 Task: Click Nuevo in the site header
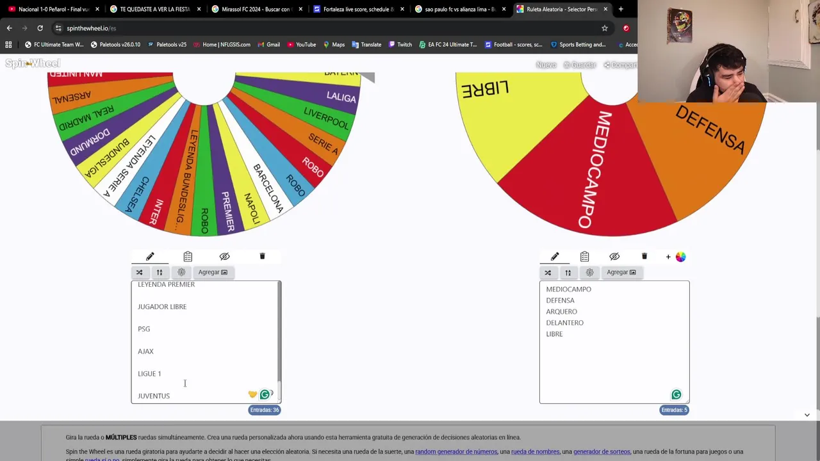pos(546,65)
